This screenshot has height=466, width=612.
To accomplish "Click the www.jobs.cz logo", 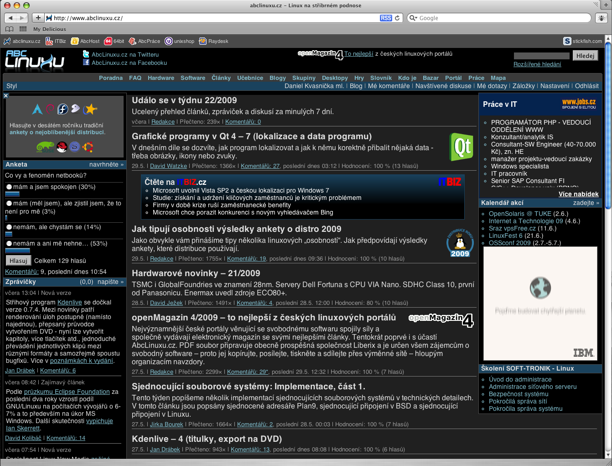I will (x=579, y=104).
